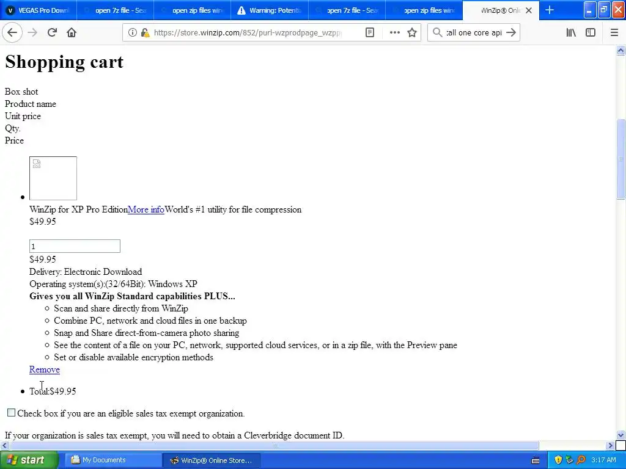Select the open 7z file tab beside VEGAS Pro
The height and width of the screenshot is (469, 626).
click(x=115, y=10)
